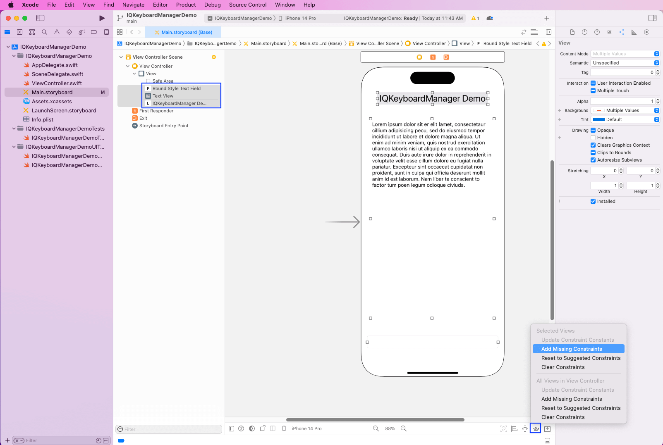Open the Find navigator magnifier icon
This screenshot has height=445, width=663.
pyautogui.click(x=44, y=32)
